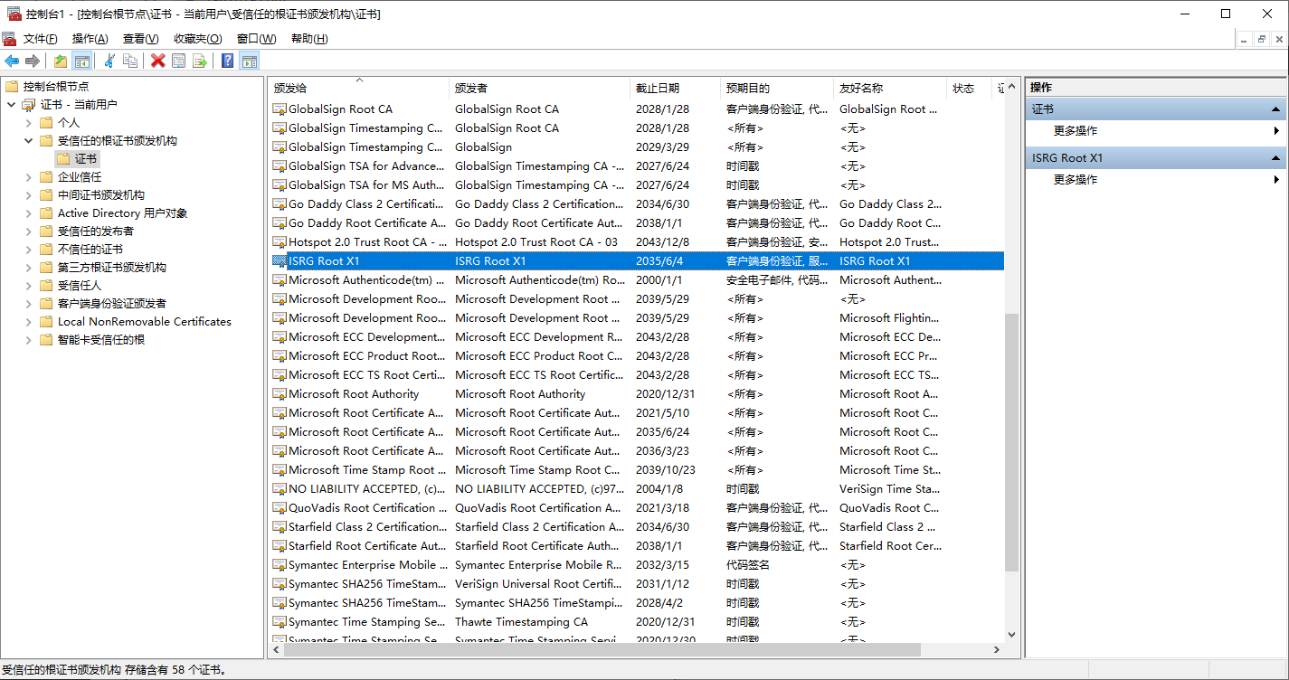This screenshot has height=680, width=1289.
Task: Toggle the show/hide action pane toolbar icon
Action: pyautogui.click(x=250, y=61)
